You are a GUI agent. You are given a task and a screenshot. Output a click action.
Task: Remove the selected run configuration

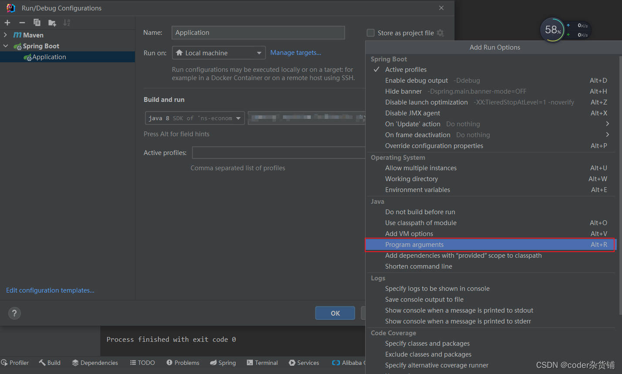point(22,22)
